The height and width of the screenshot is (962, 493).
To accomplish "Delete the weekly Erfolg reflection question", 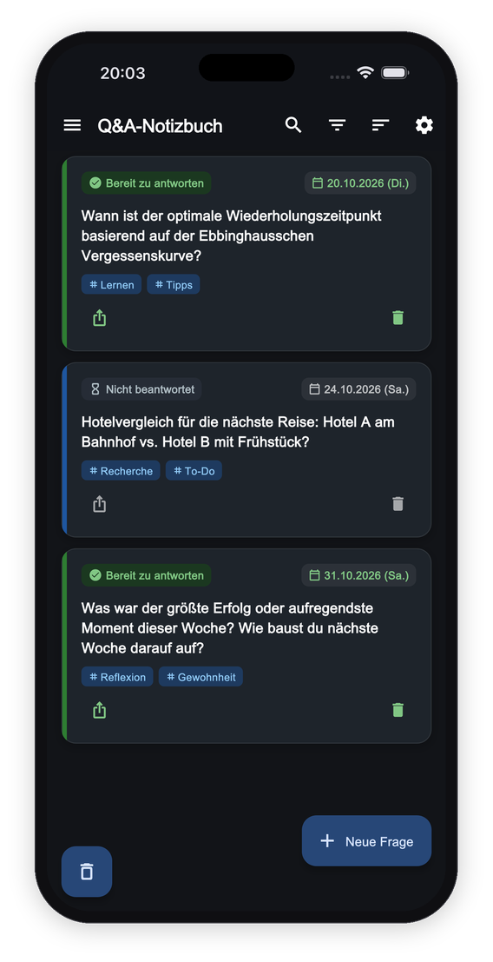I will 398,711.
